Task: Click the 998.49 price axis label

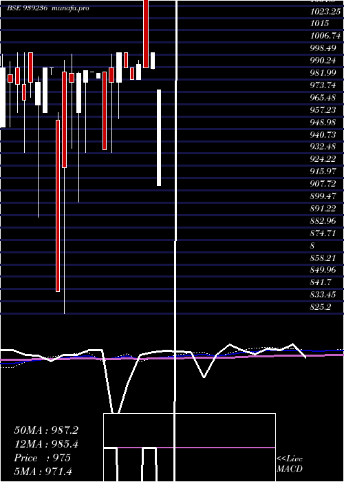Action: (x=323, y=48)
